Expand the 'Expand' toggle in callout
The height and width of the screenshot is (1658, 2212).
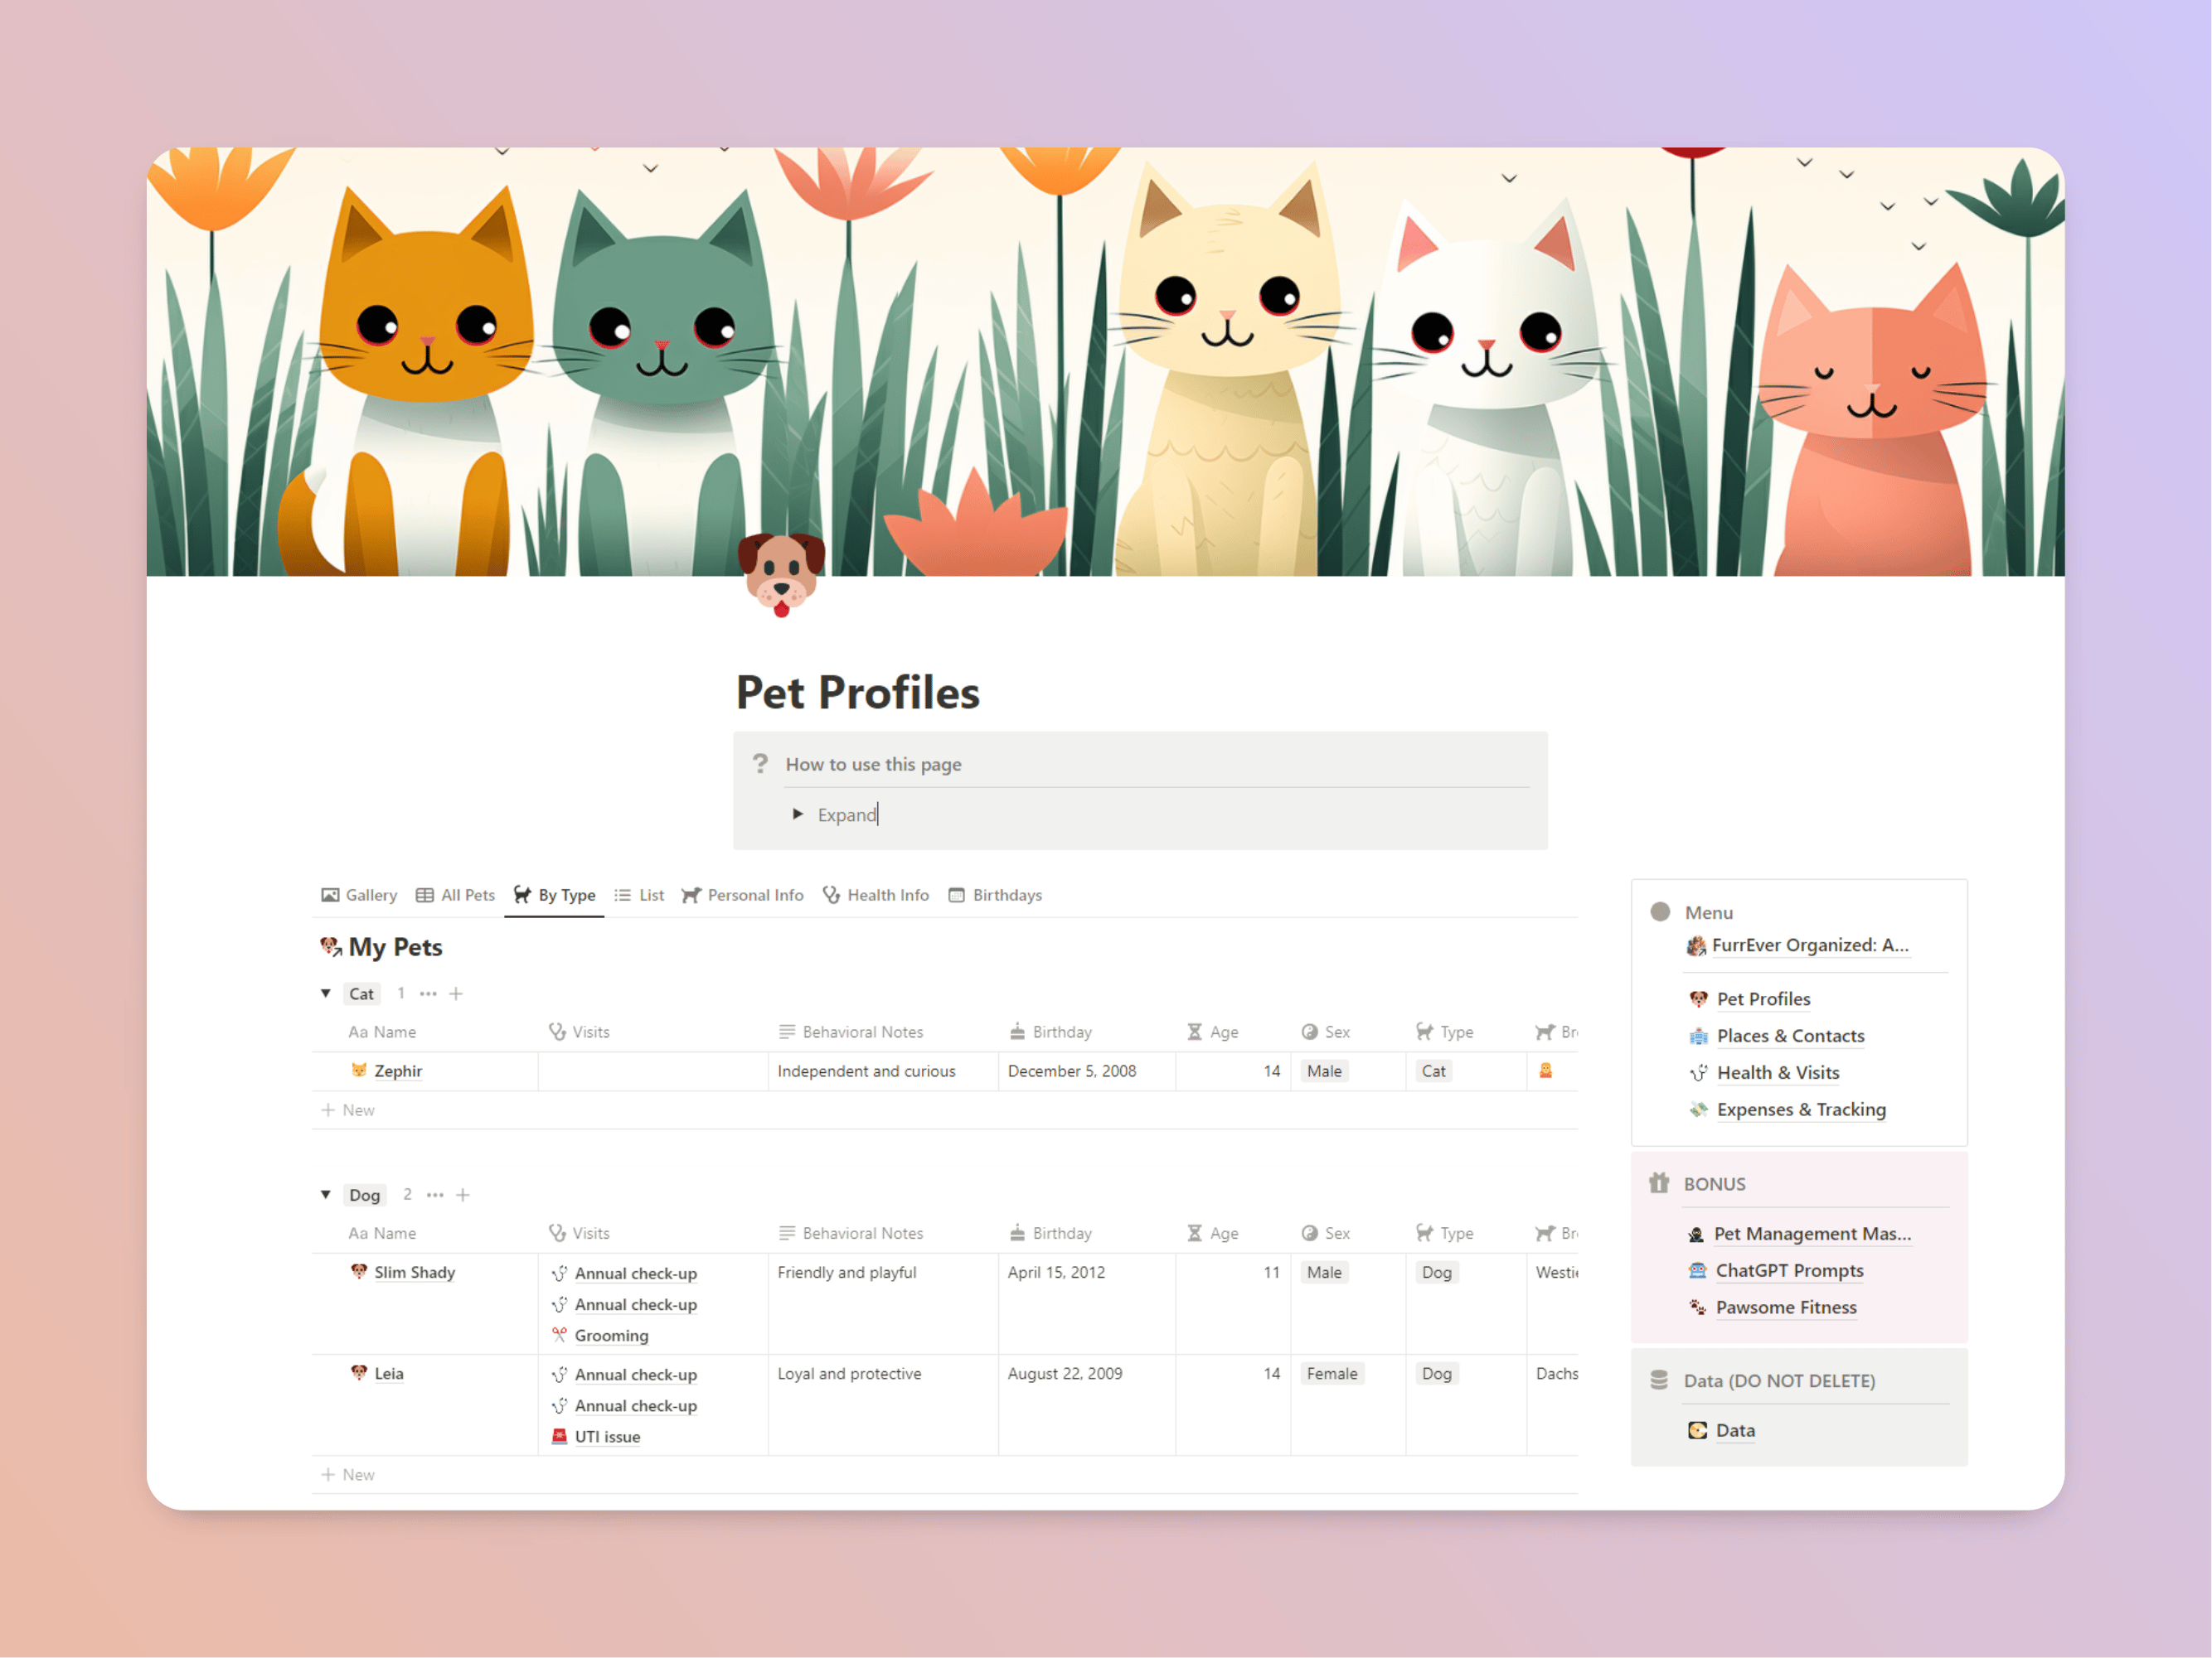pyautogui.click(x=797, y=814)
